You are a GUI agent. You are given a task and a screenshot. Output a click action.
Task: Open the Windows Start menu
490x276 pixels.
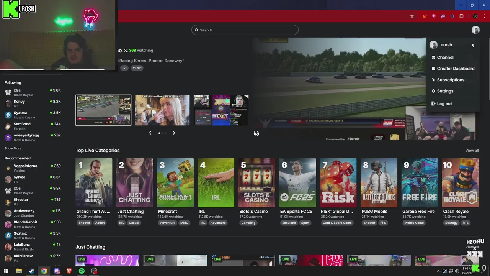6,271
